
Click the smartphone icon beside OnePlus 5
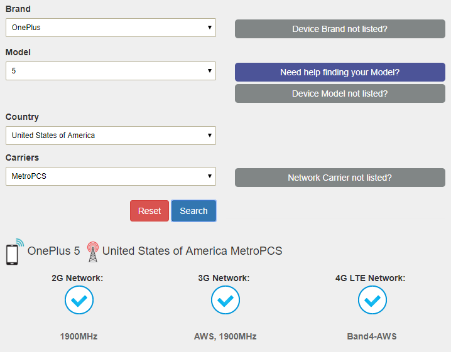[x=14, y=252]
